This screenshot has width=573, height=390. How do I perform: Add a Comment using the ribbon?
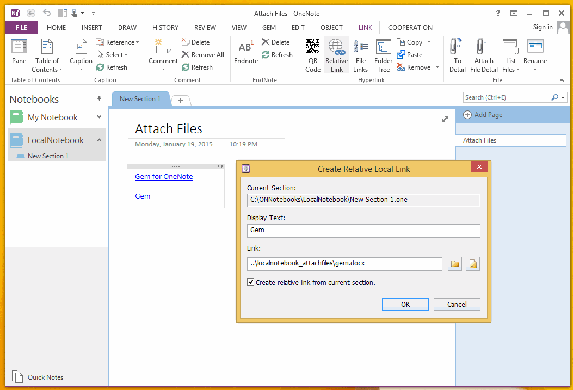[x=163, y=55]
